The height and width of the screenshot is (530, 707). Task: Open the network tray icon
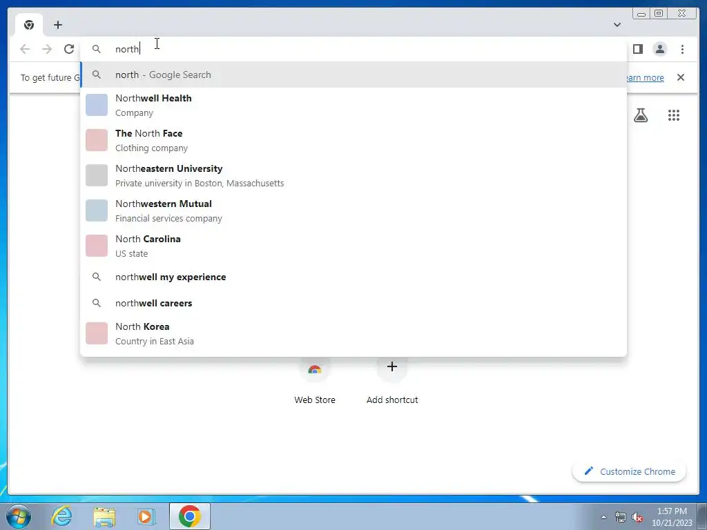[x=621, y=517]
